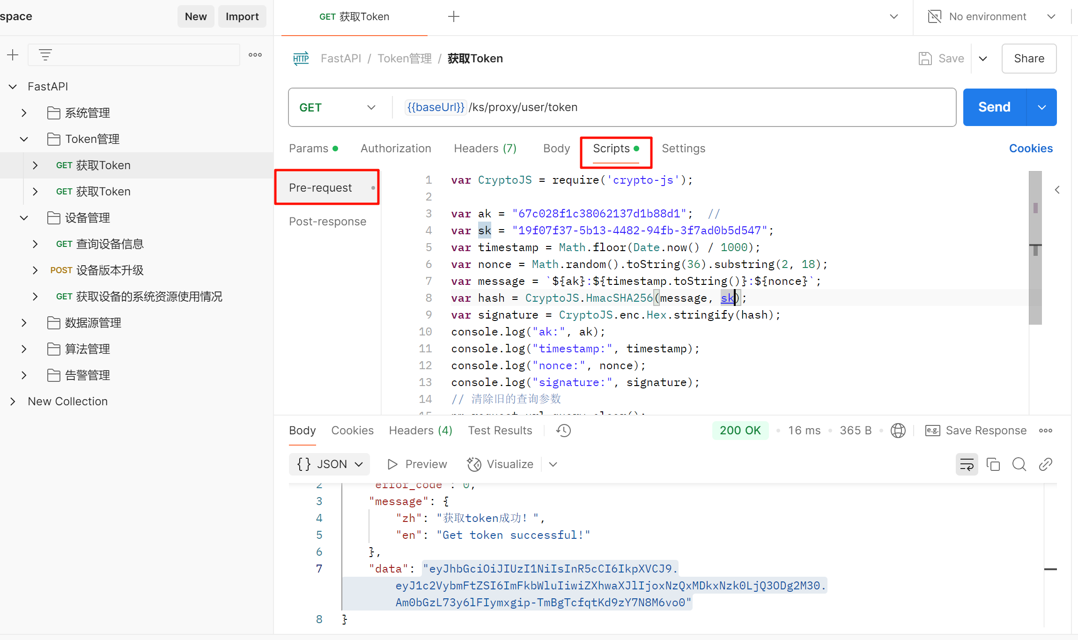The width and height of the screenshot is (1078, 640).
Task: Click the script editor vertical scrollbar
Action: [x=1035, y=247]
